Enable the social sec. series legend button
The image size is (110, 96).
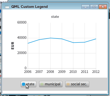tap(77, 84)
